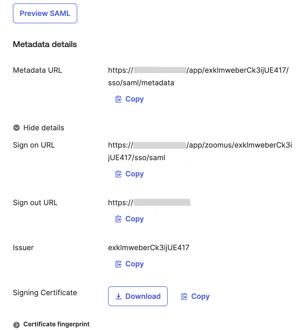Screen dimensions: 307x330
Task: Copy the Sign on URL link
Action: (134, 174)
